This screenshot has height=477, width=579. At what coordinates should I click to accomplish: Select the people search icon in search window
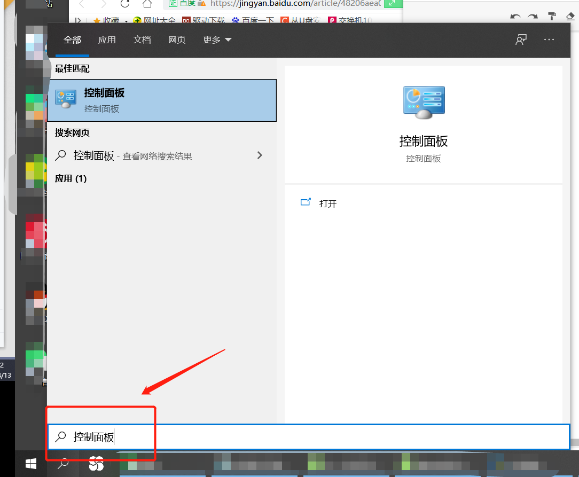pos(521,39)
